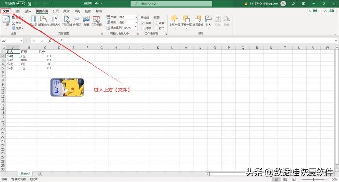The image size is (339, 182).
Task: Open the theme Fonts dropdown
Action: coord(17,23)
